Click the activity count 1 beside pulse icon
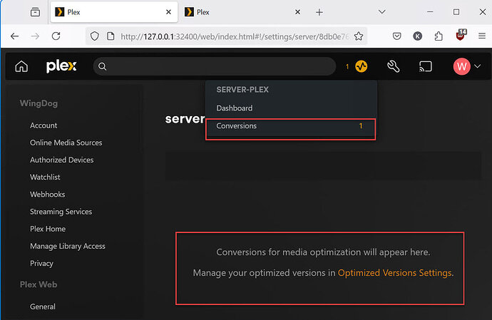The height and width of the screenshot is (320, 492). point(347,66)
